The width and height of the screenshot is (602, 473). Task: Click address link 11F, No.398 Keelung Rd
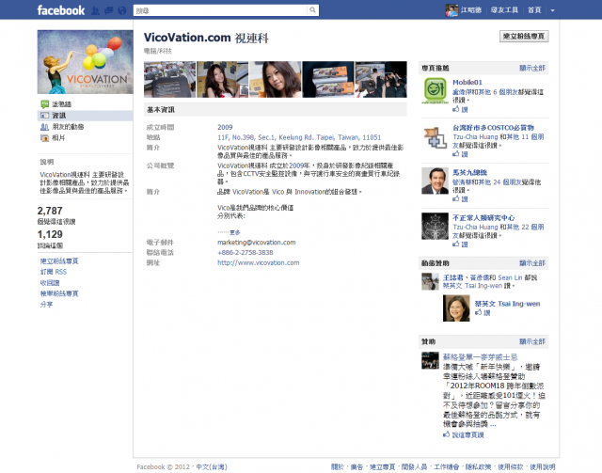(299, 137)
